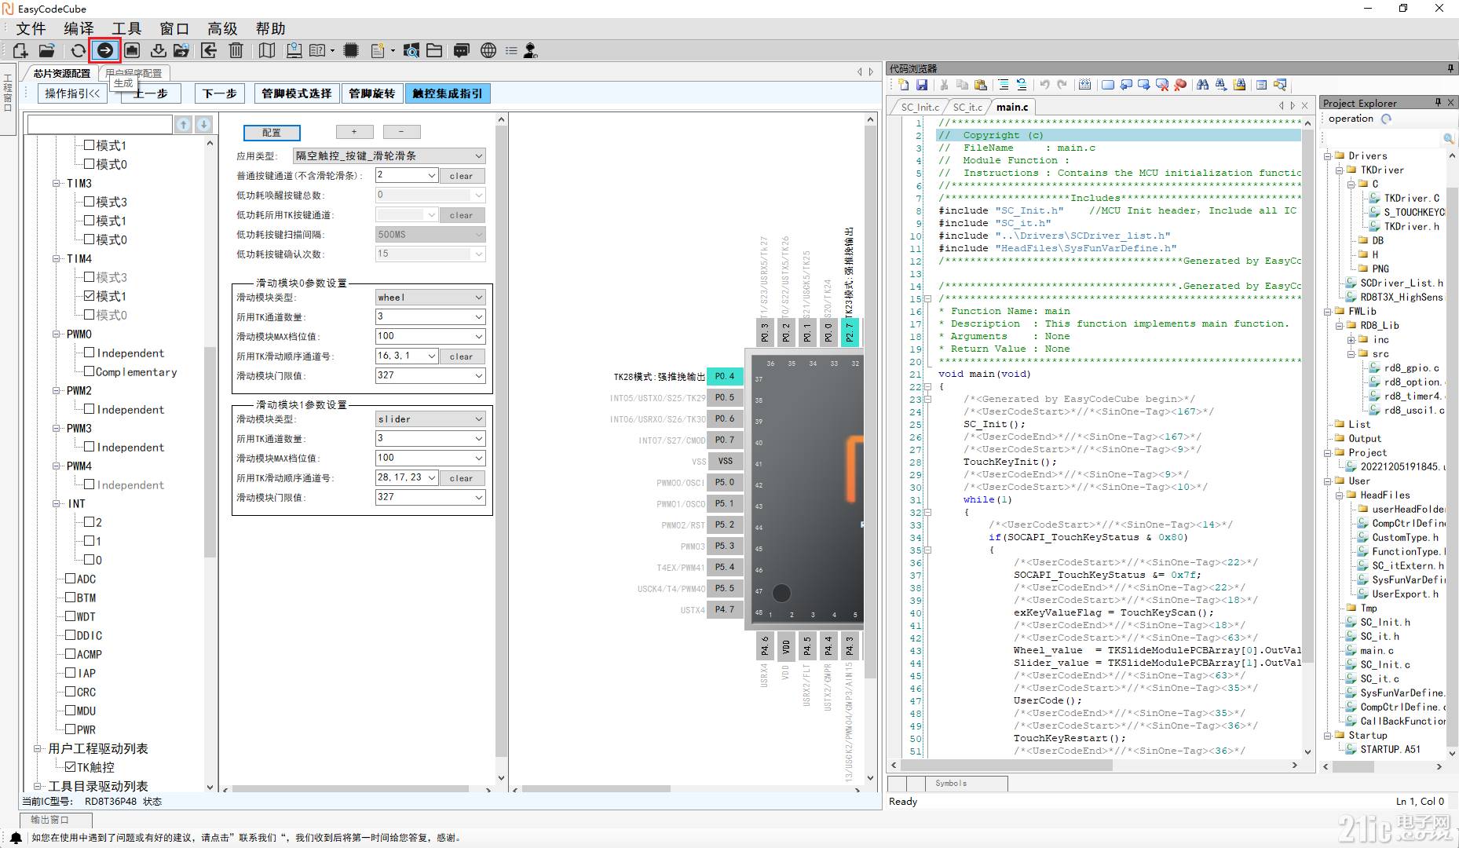Click the 操作指引<< button
Screen dimensions: 1459x848
pyautogui.click(x=72, y=93)
